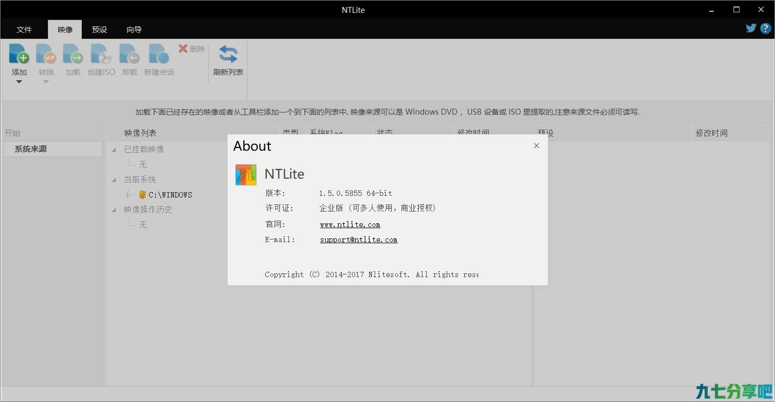
Task: Click the 预设 column header in right panel
Action: [612, 133]
